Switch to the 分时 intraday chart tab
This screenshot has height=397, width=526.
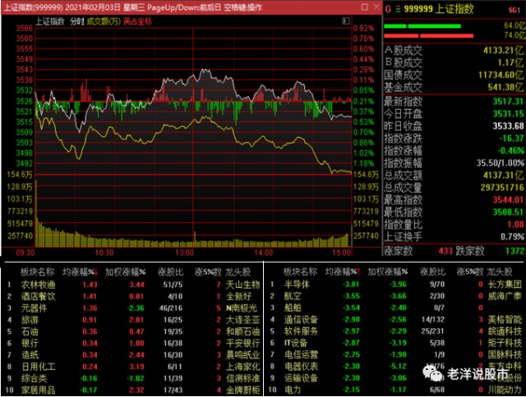tap(76, 19)
